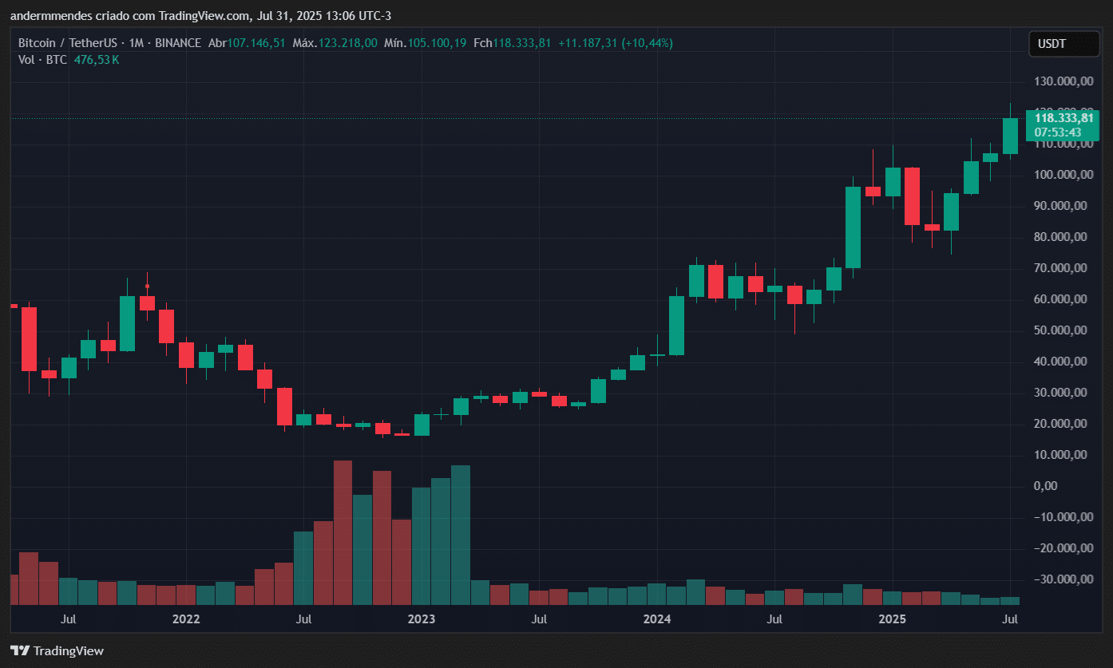Click the 40.000,00 price axis label
The image size is (1113, 668).
coord(1062,362)
